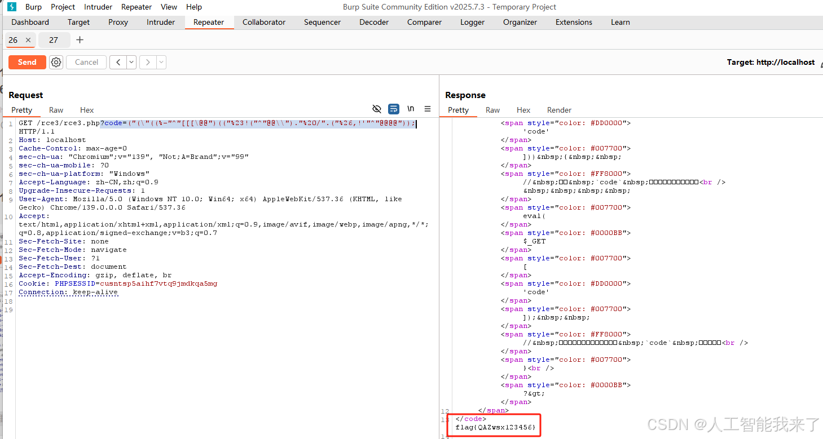Click the flag{QAZwsx123456} response text
Viewport: 823px width, 439px height.
tap(495, 427)
